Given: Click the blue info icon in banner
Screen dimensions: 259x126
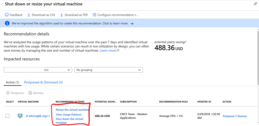Looking at the screenshot, I should [7, 23].
